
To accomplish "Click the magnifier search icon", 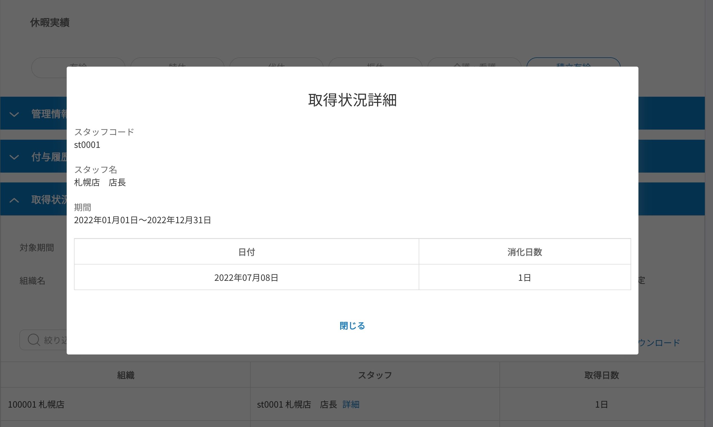I will pyautogui.click(x=34, y=340).
